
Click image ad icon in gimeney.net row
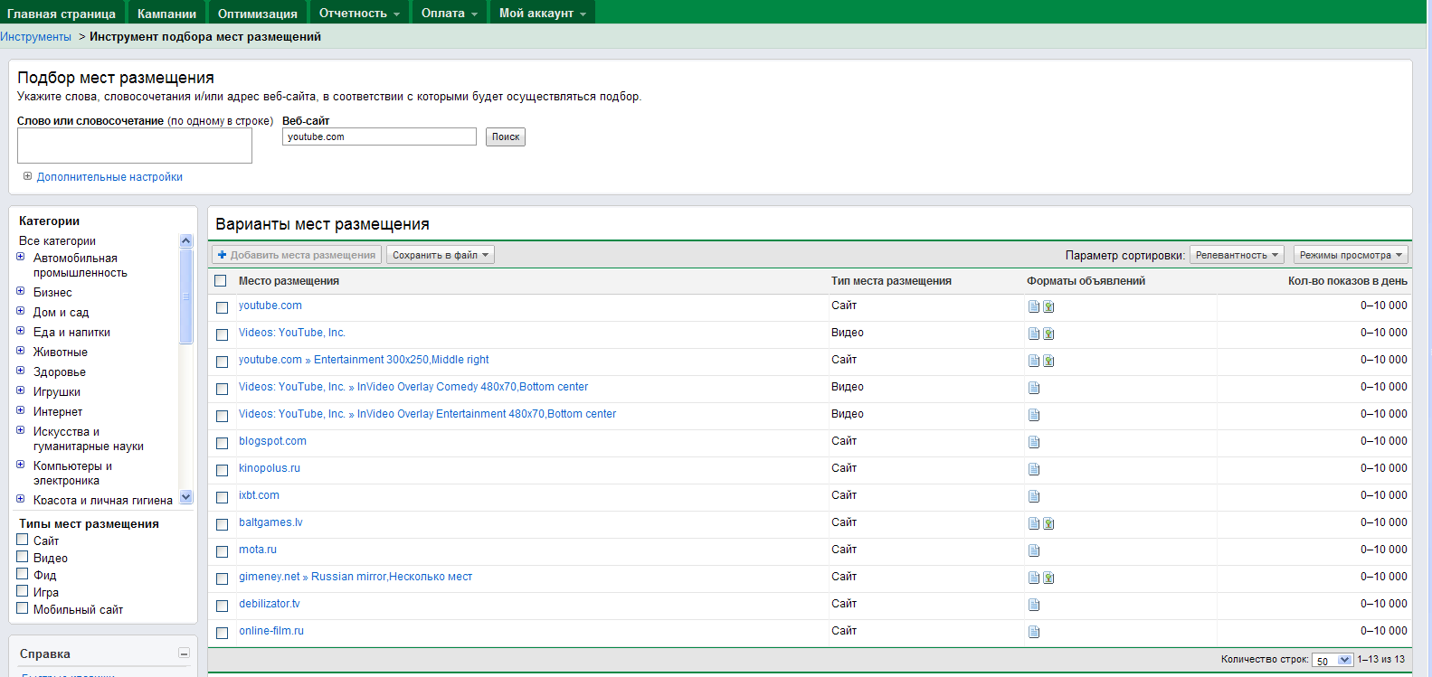pyautogui.click(x=1048, y=578)
